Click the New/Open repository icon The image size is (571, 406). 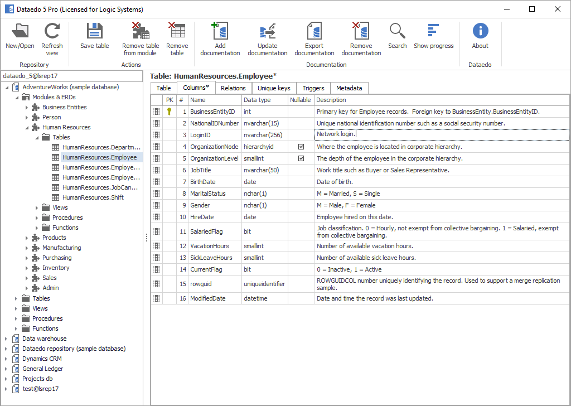[x=20, y=31]
